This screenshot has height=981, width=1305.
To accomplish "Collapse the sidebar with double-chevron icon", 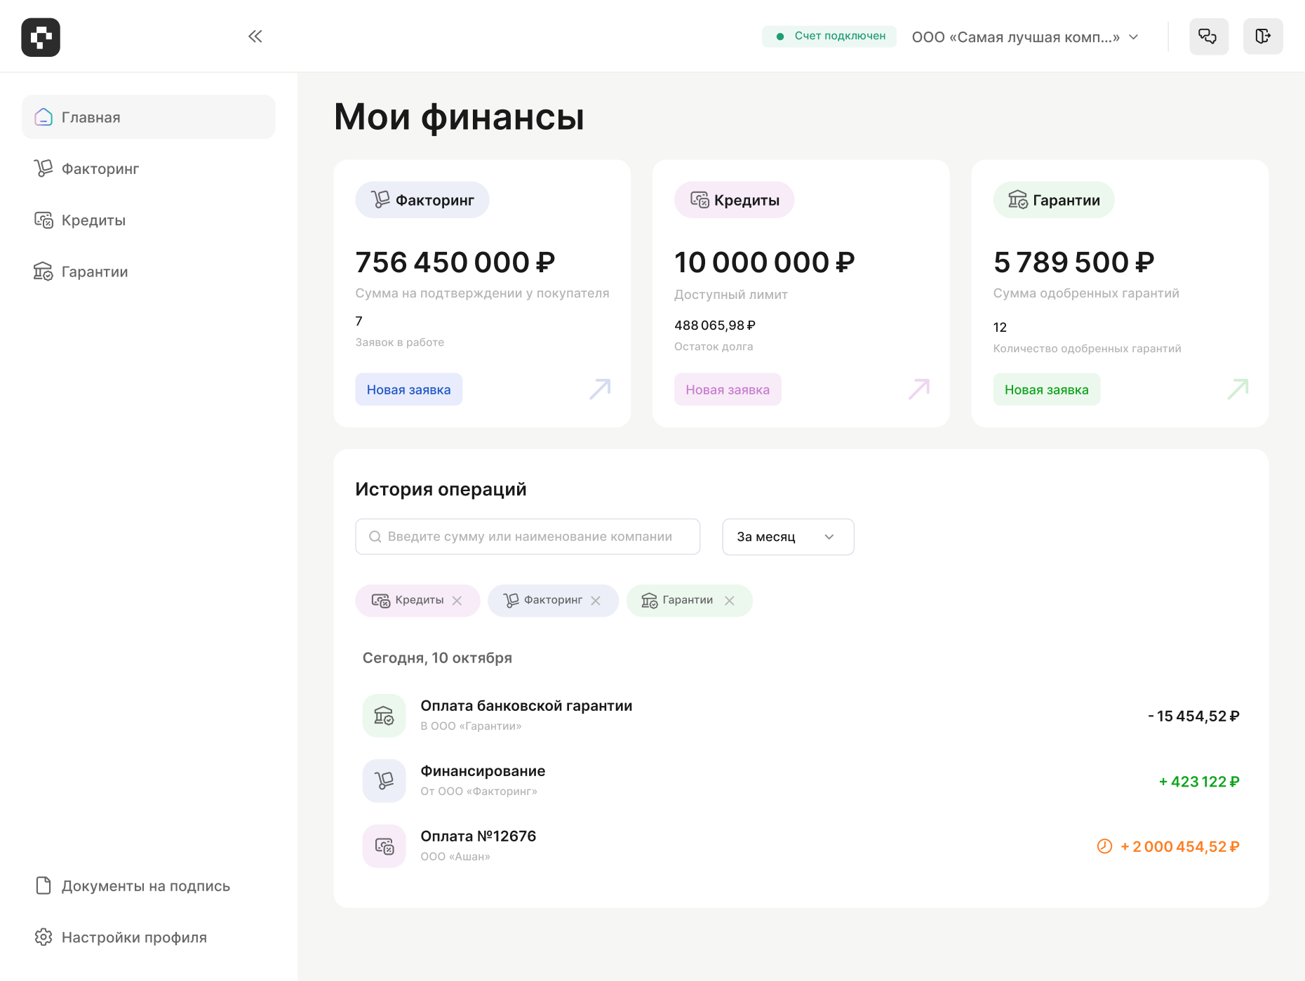I will tap(255, 36).
